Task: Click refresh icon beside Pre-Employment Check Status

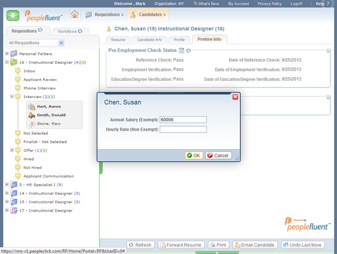Action: pyautogui.click(x=188, y=50)
